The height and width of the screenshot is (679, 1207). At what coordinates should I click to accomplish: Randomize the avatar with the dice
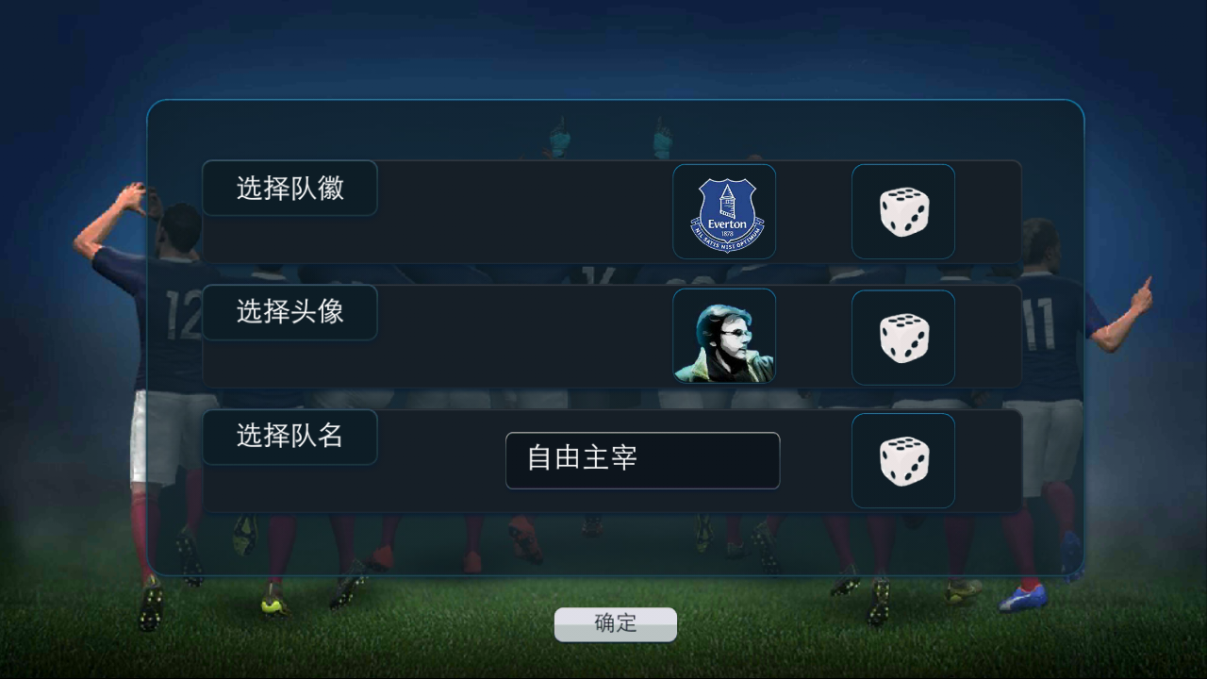point(903,337)
